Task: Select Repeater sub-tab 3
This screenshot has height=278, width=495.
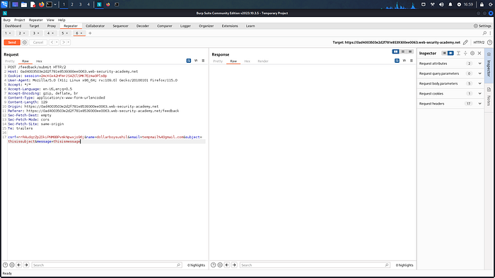Action: [35, 33]
